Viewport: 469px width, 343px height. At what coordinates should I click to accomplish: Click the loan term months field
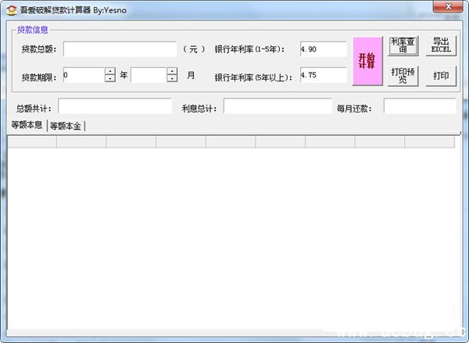149,76
